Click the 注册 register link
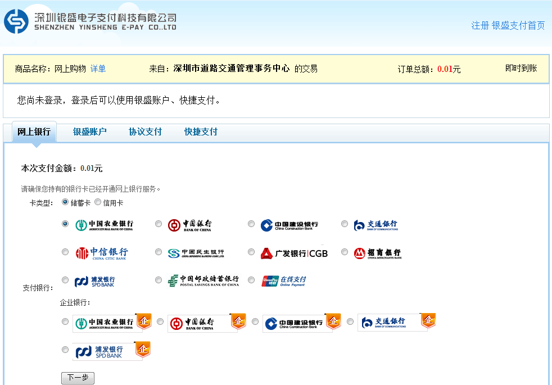552x385 pixels. (x=480, y=25)
